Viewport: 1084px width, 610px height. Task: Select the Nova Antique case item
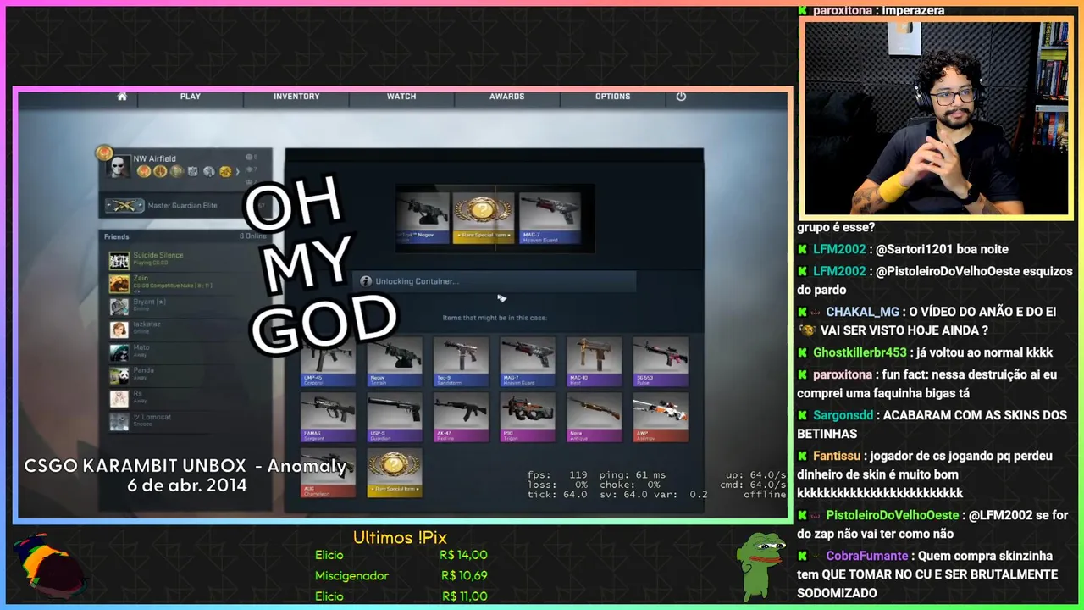tap(594, 417)
